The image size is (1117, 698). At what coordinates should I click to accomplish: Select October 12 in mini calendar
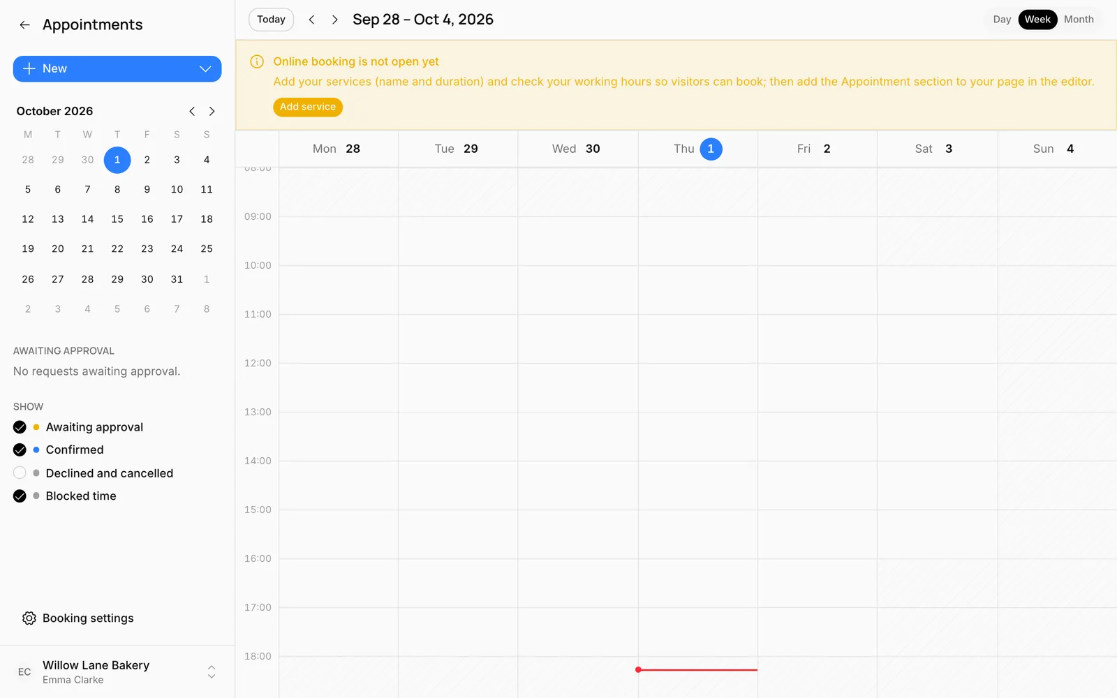pos(28,219)
